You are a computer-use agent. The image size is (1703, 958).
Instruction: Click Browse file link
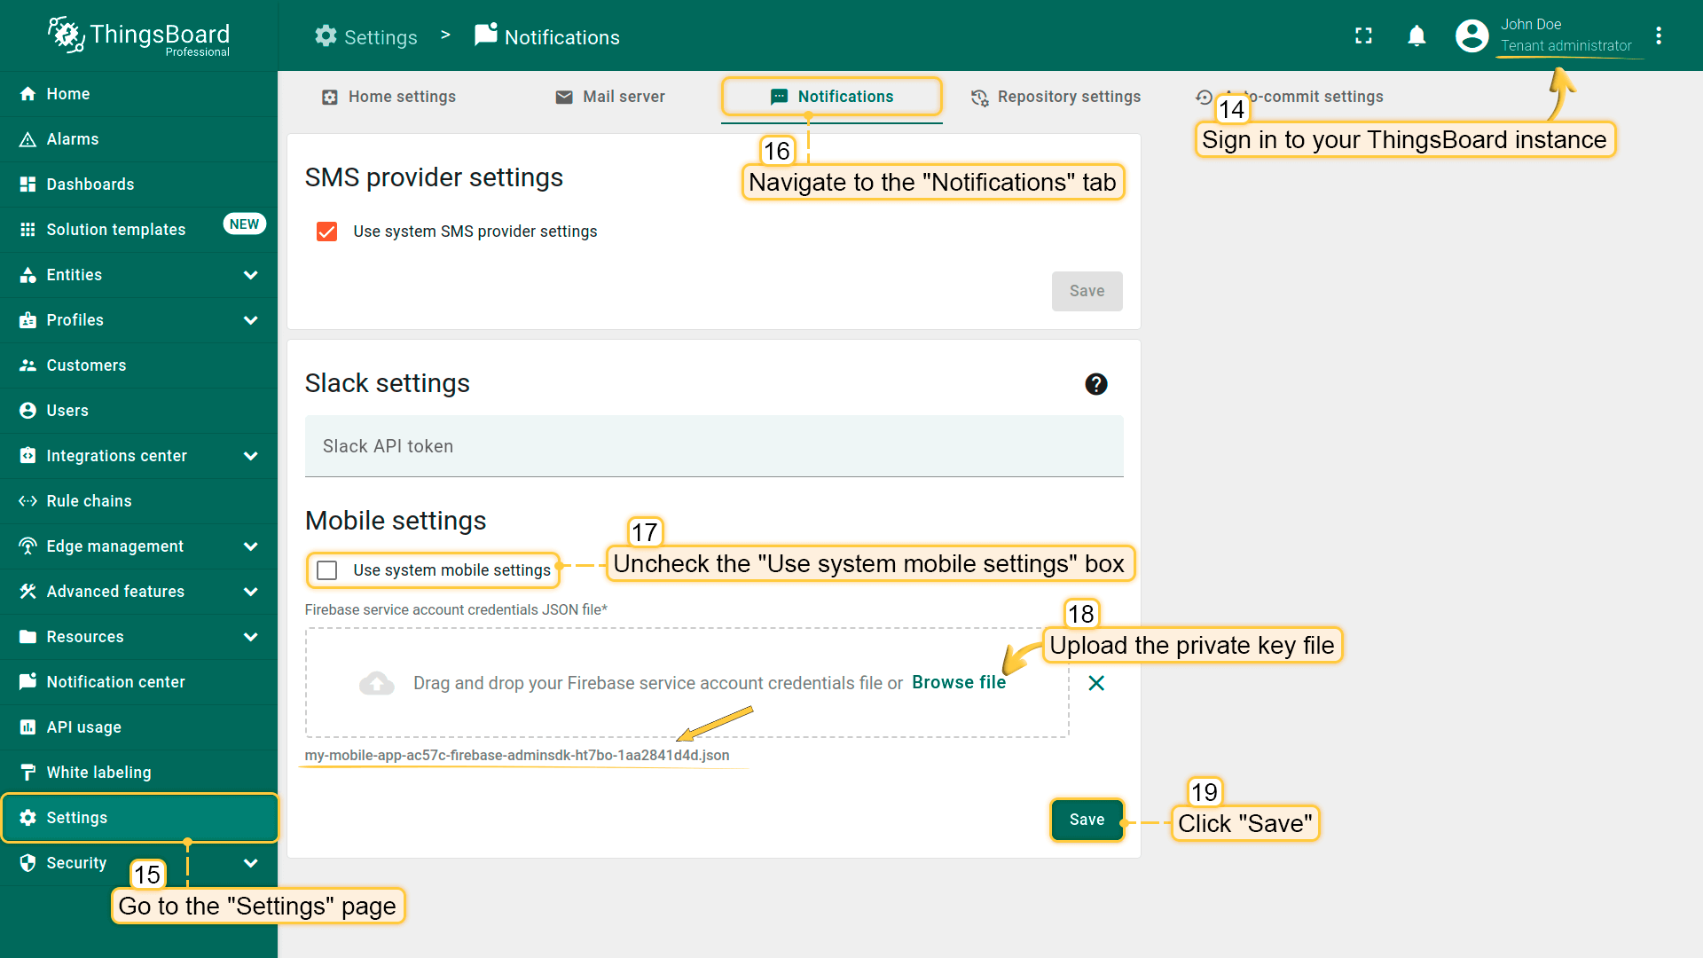(x=958, y=682)
